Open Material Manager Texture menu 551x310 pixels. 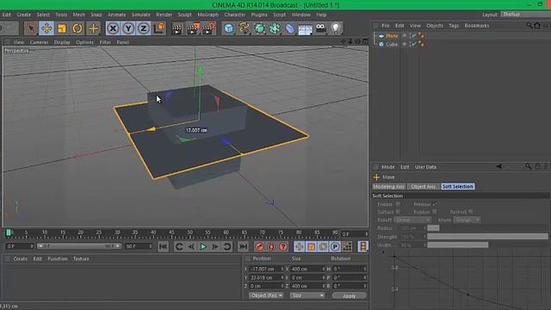[81, 258]
